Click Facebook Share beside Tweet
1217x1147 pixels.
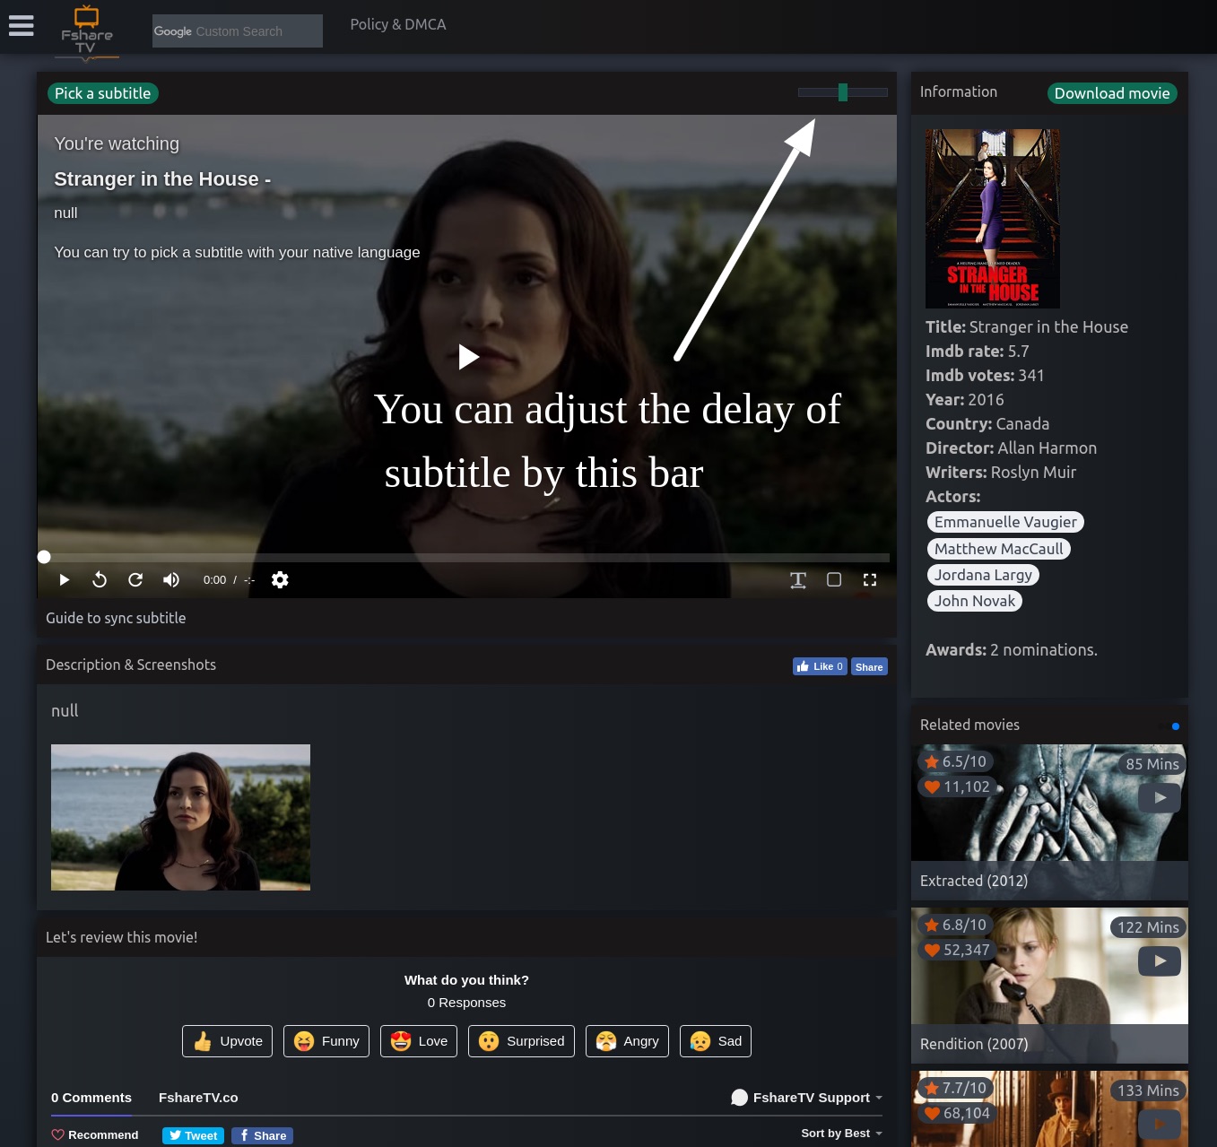point(262,1135)
